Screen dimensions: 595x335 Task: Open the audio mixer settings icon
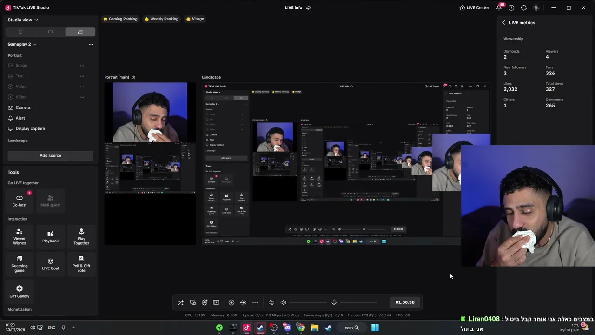pos(271,302)
